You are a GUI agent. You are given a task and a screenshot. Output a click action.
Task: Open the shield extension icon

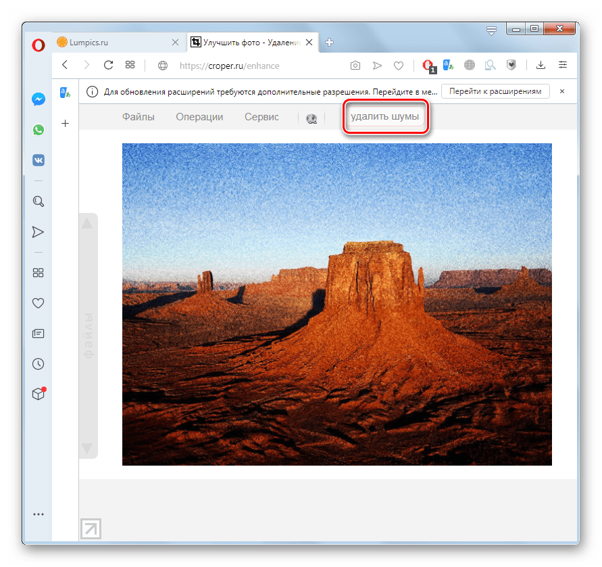511,65
